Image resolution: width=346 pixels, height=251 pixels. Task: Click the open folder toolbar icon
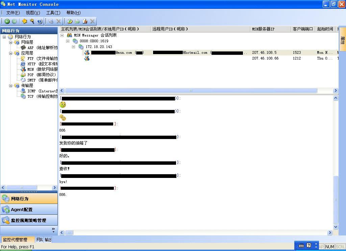70,21
